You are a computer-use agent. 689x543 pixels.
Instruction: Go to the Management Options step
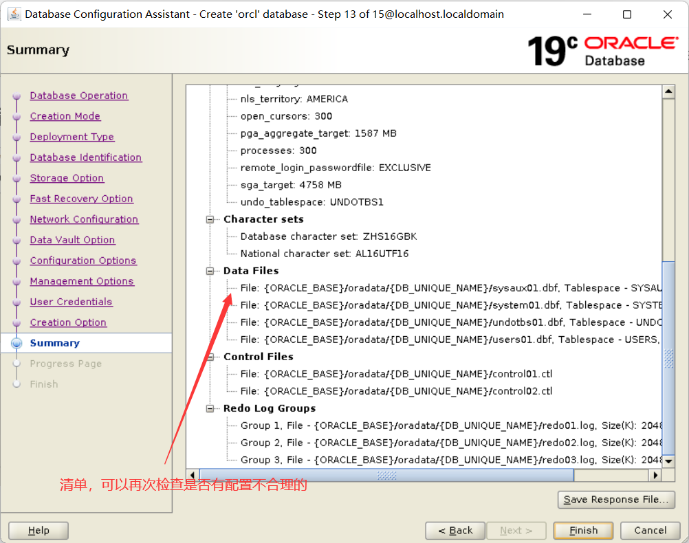pyautogui.click(x=82, y=281)
